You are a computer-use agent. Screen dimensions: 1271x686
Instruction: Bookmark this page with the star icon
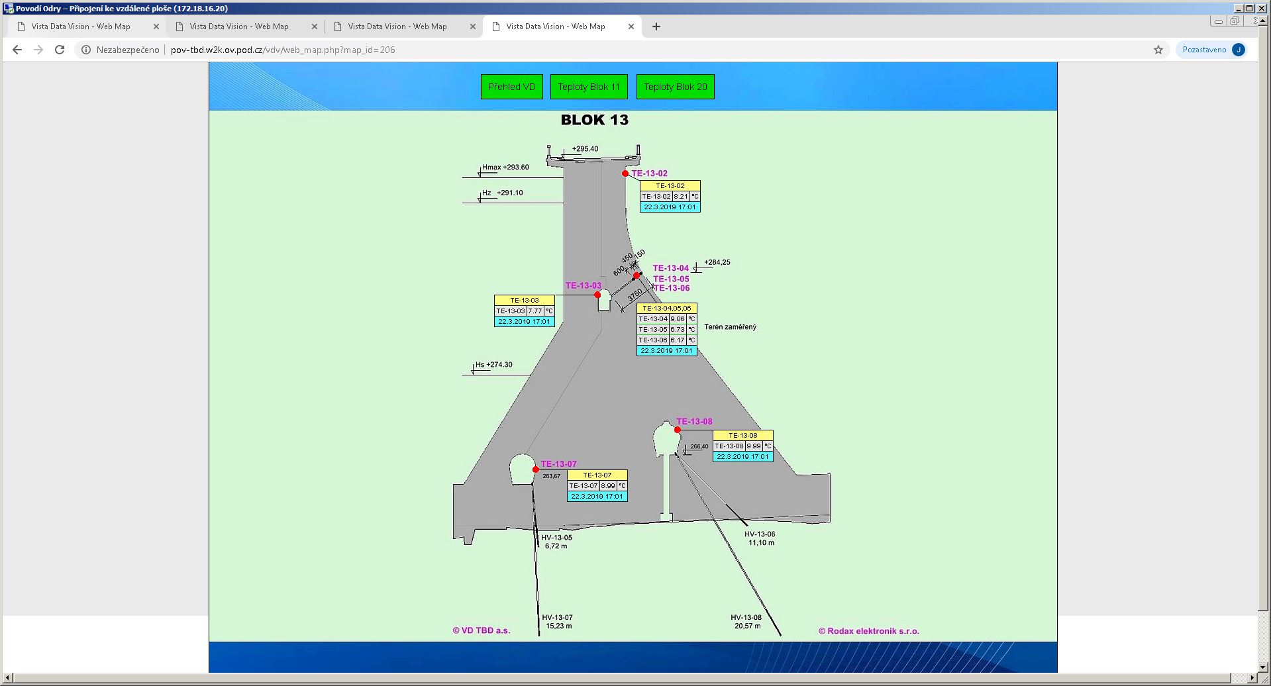1158,50
